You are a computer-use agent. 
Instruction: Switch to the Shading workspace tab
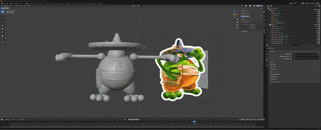coord(62,4)
